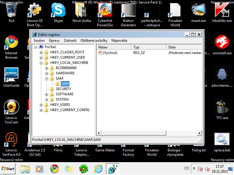Viewport: 234px width, 175px height.
Task: Launch Google Chrome from the taskbar
Action: pyautogui.click(x=54, y=169)
